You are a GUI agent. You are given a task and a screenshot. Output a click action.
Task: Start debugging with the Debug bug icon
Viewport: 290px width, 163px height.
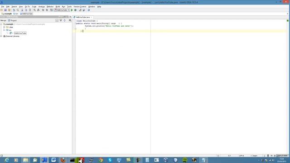click(76, 10)
